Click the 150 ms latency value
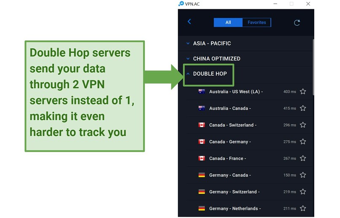 coord(289,175)
